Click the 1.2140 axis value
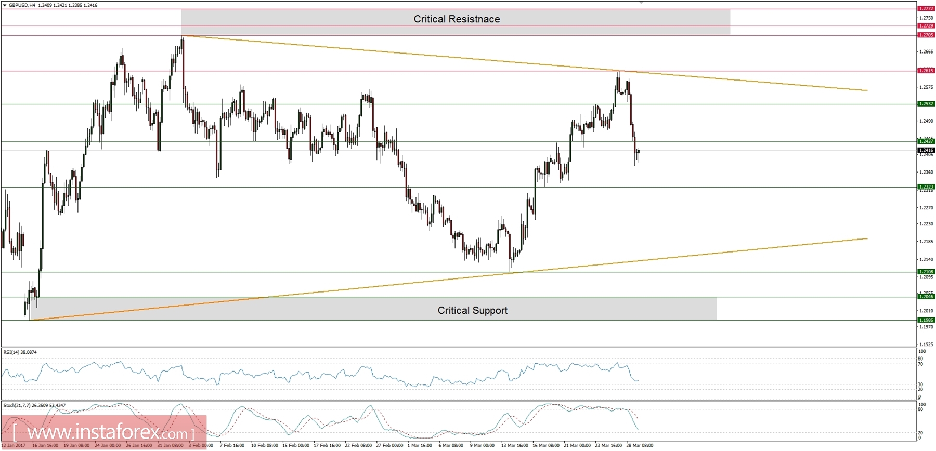This screenshot has width=936, height=451. pyautogui.click(x=926, y=259)
